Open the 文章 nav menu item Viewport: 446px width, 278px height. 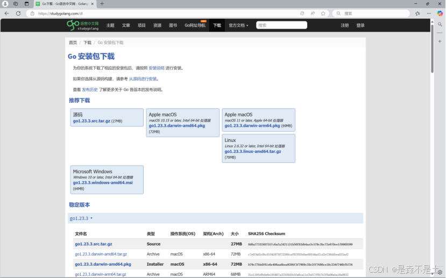coord(126,25)
